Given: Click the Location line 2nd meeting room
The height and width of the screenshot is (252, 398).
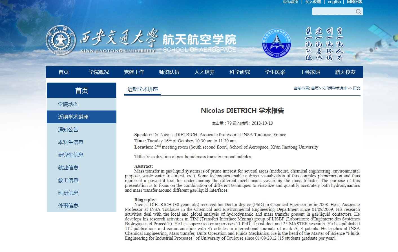Looking at the screenshot, I should [x=226, y=147].
